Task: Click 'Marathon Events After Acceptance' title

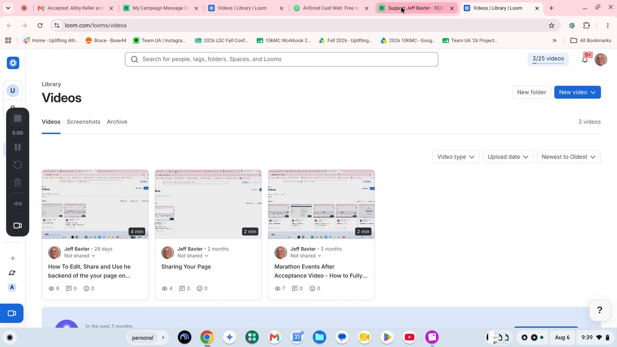Action: pos(321,271)
